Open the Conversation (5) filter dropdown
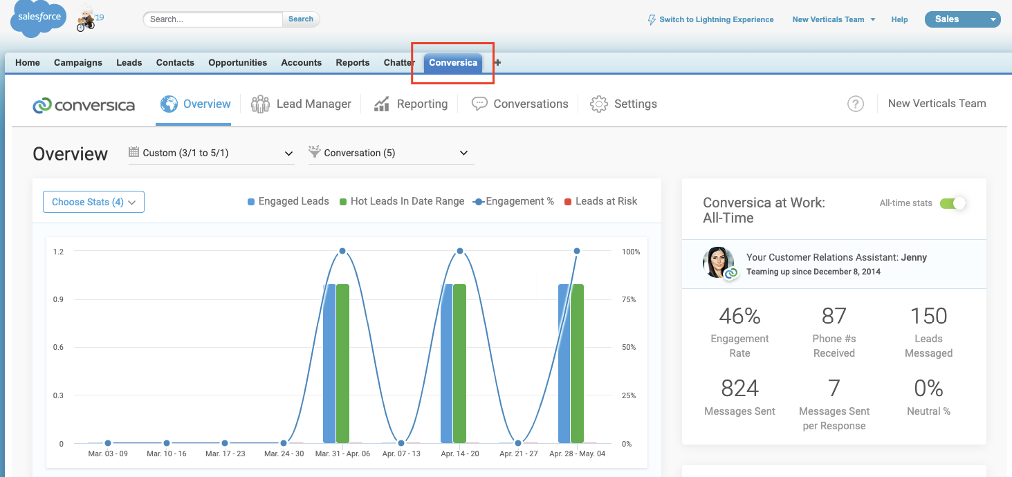 tap(392, 153)
